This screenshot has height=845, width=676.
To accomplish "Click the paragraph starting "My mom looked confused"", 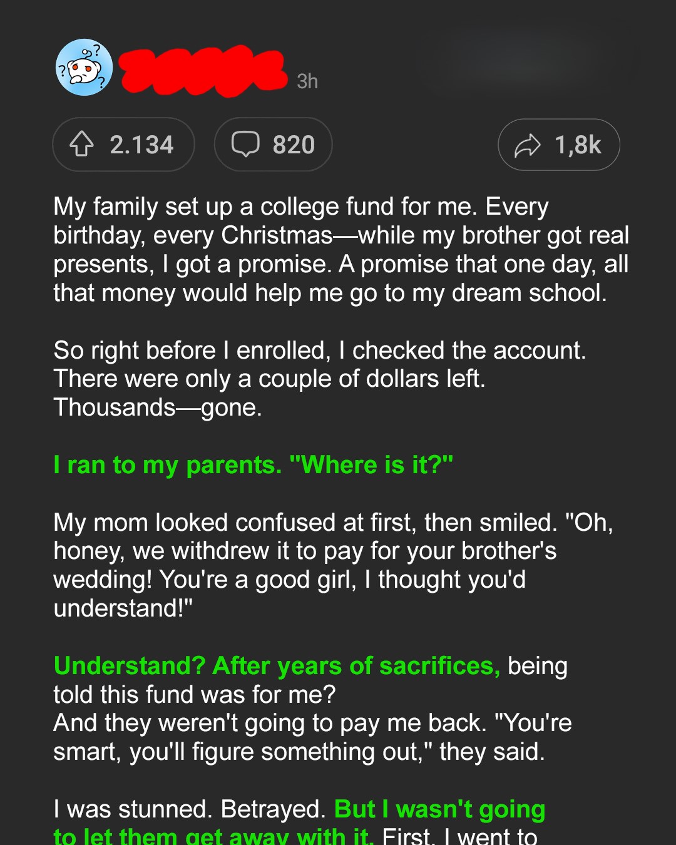I will [332, 565].
